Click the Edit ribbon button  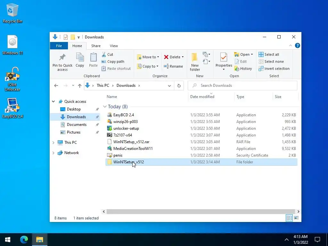(x=241, y=61)
